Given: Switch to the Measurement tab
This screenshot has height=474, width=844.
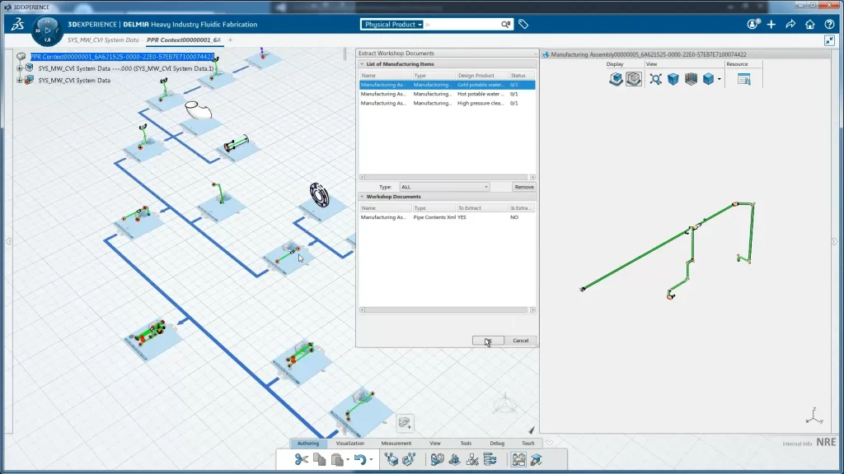Looking at the screenshot, I should coord(396,444).
